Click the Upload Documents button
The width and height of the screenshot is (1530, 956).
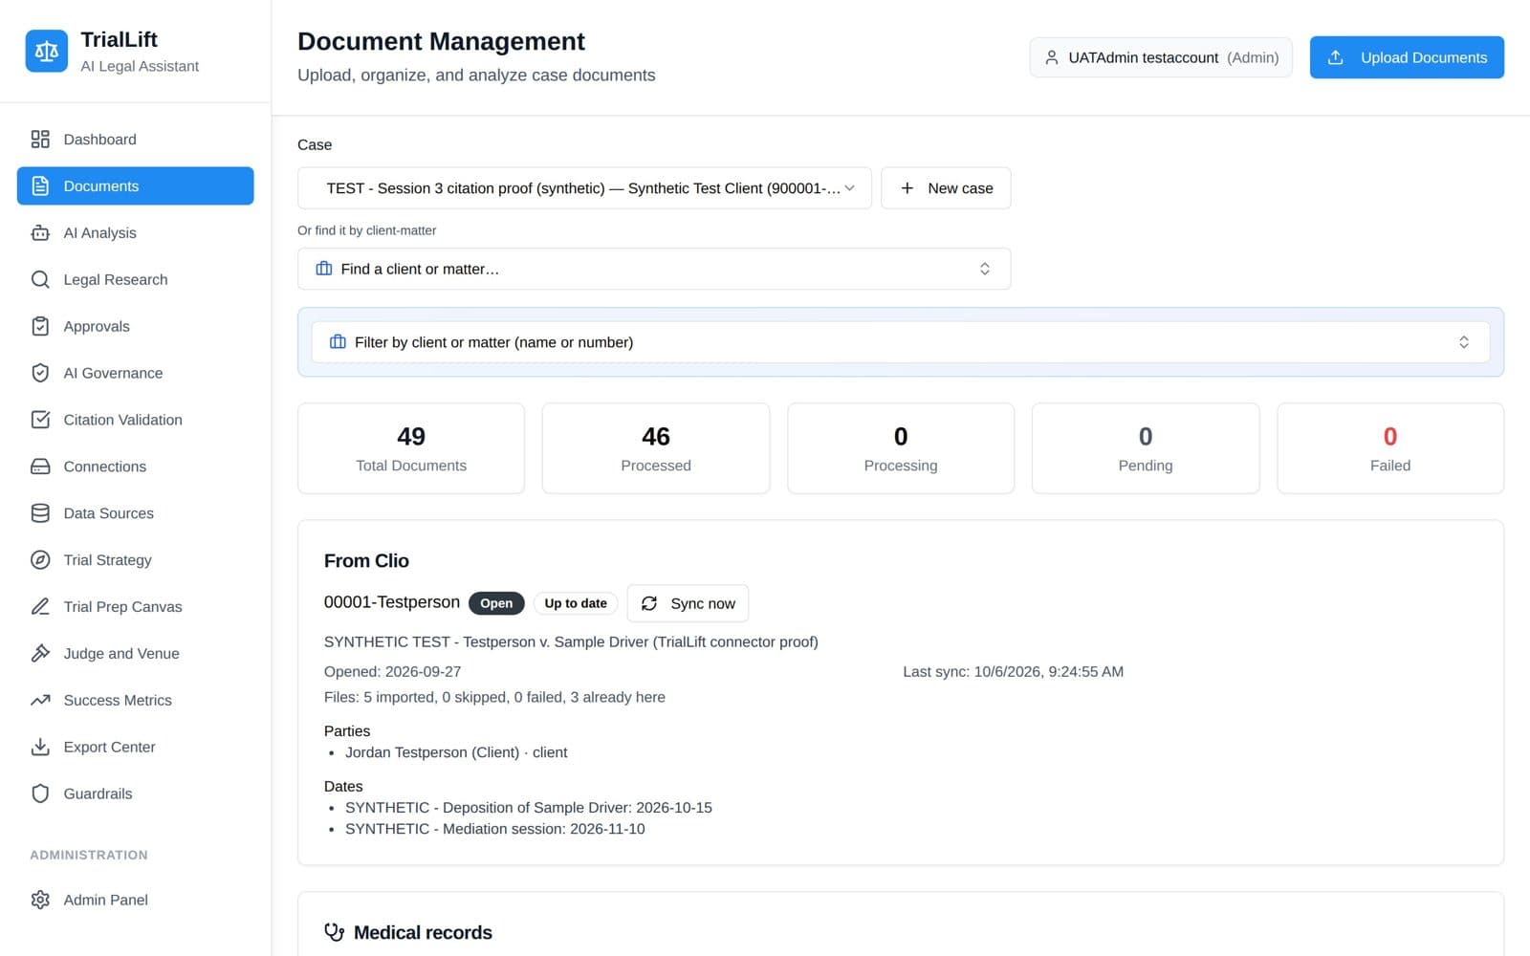pyautogui.click(x=1407, y=57)
